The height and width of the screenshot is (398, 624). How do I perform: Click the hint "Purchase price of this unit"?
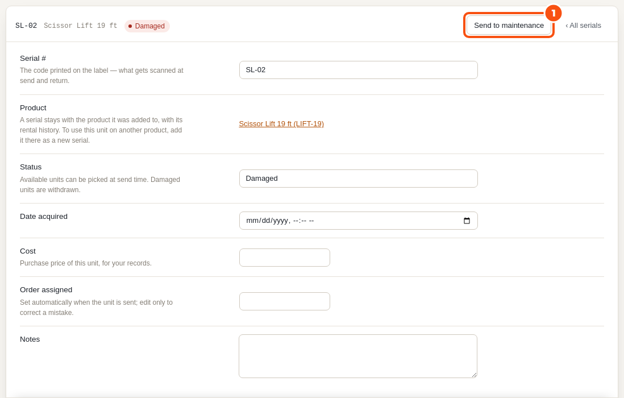pos(86,263)
